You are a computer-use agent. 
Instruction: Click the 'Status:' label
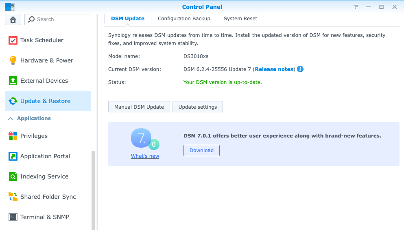tap(117, 82)
